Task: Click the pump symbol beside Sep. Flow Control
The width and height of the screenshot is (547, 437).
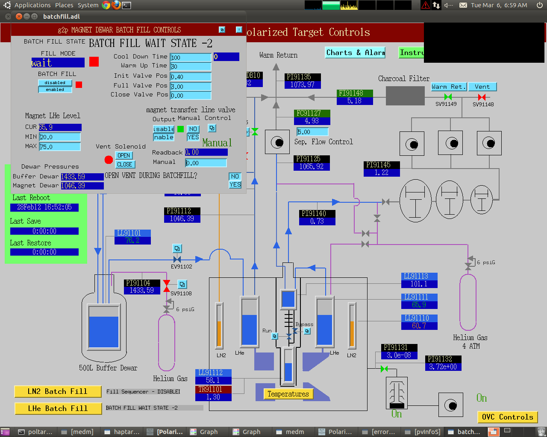Action: [277, 142]
